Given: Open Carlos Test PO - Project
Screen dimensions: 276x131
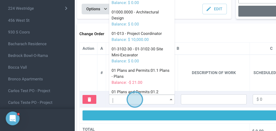Looking at the screenshot, I should (29, 91).
